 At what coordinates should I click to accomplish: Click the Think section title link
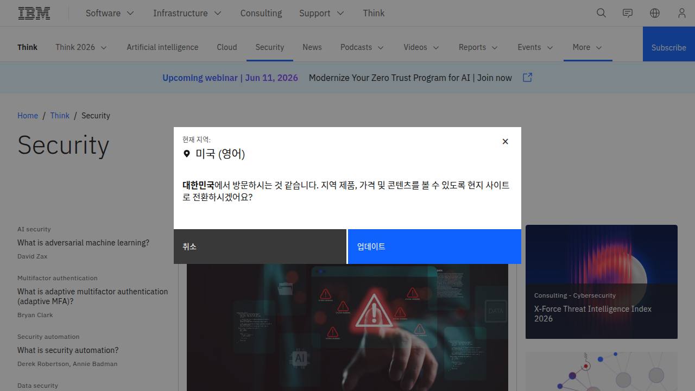(x=27, y=47)
